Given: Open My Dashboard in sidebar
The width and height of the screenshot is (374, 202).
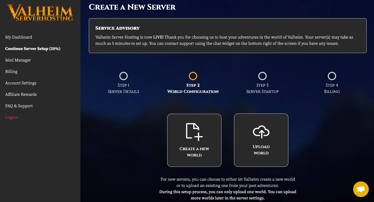Looking at the screenshot, I should click(19, 37).
